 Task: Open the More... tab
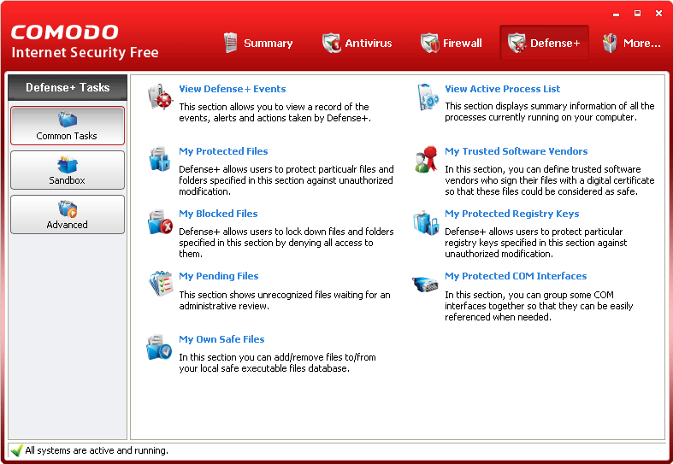pos(632,43)
